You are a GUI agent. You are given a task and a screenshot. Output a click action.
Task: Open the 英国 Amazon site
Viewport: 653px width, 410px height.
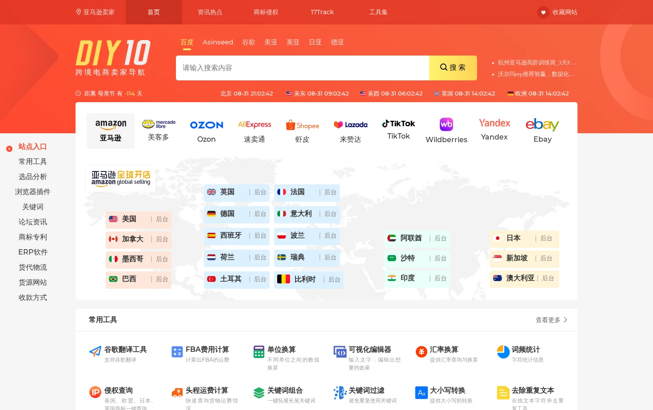227,192
